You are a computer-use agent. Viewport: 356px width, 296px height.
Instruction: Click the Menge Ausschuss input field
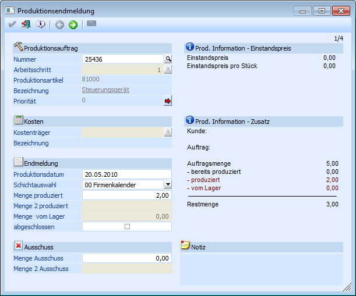[126, 258]
